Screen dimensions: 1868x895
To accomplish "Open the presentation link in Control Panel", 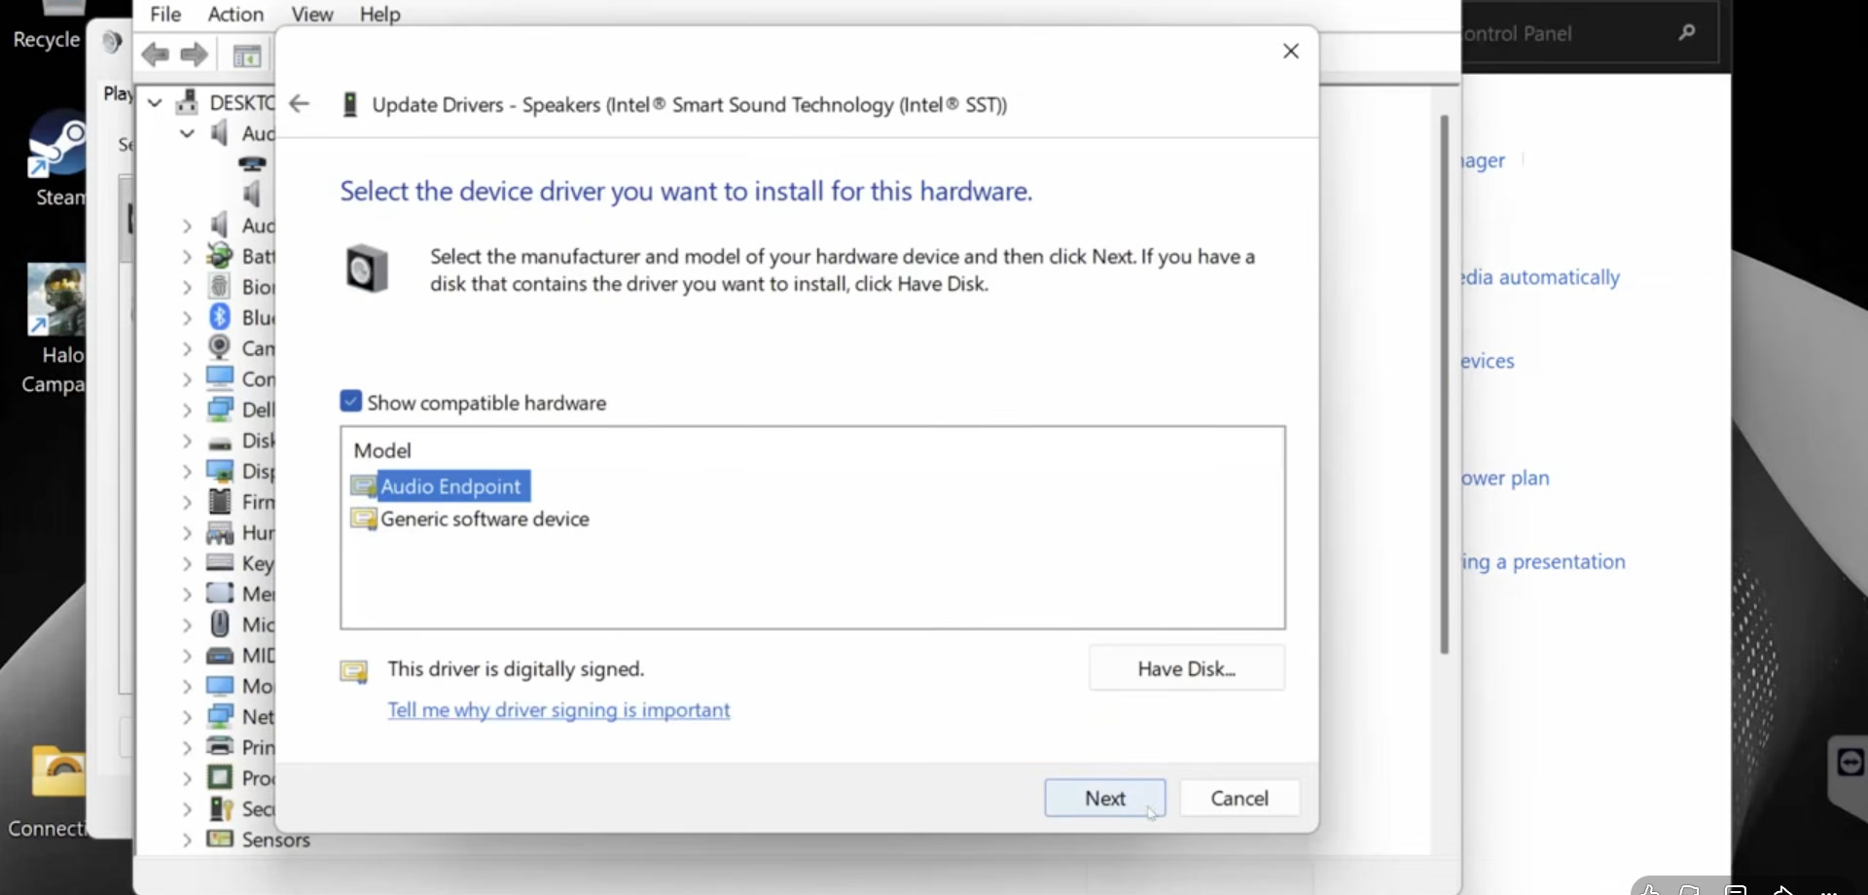I will coord(1543,561).
